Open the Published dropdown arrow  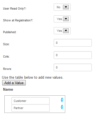click(66, 31)
